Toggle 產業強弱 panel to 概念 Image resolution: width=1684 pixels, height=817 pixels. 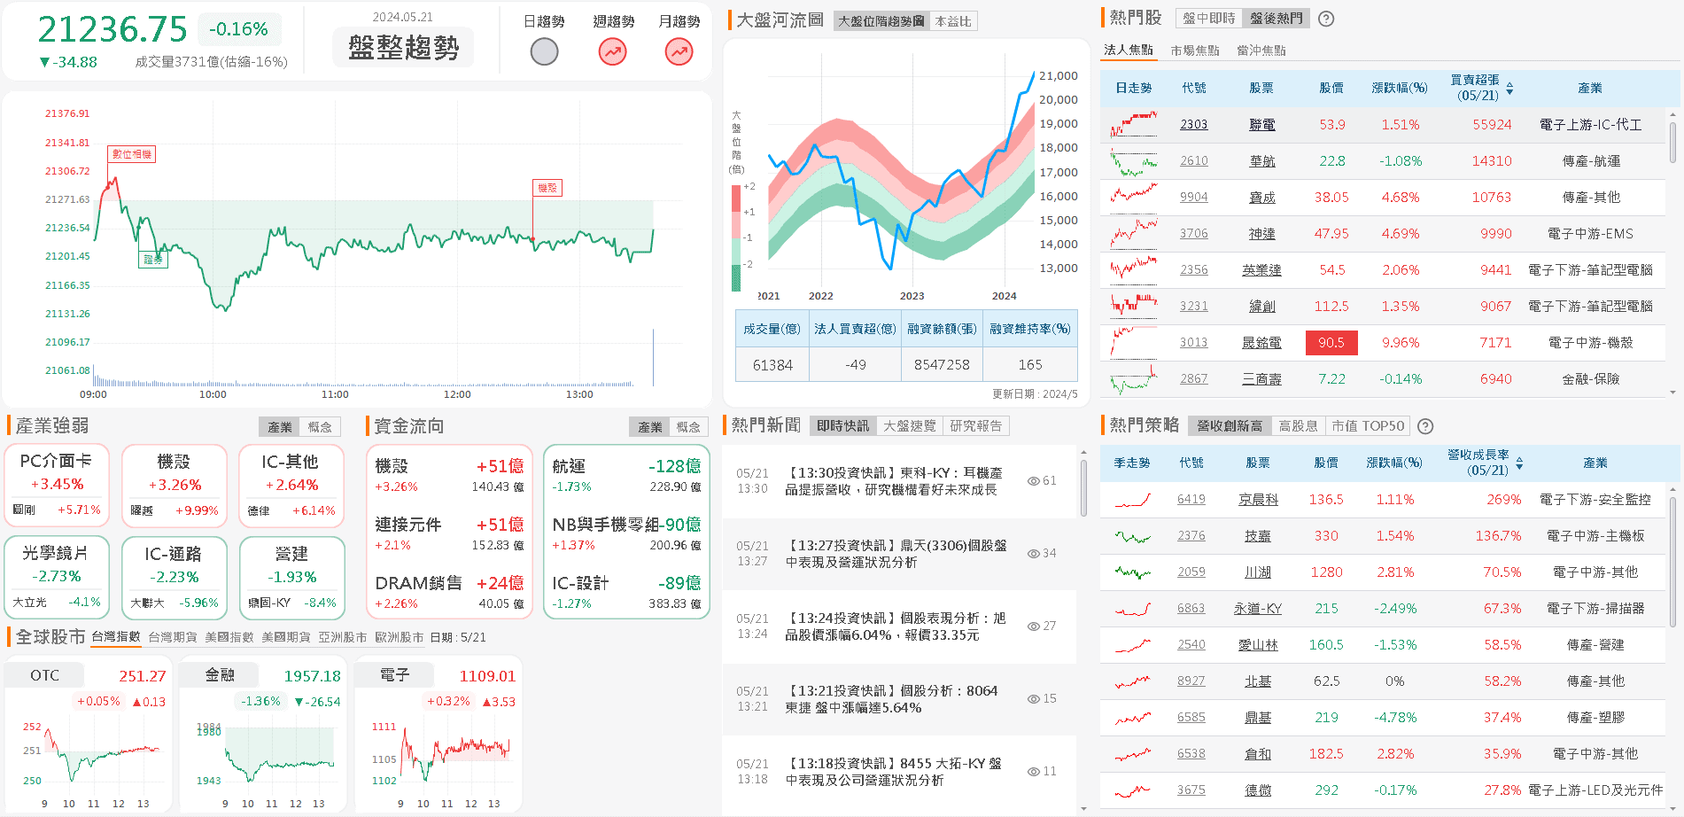[x=320, y=427]
